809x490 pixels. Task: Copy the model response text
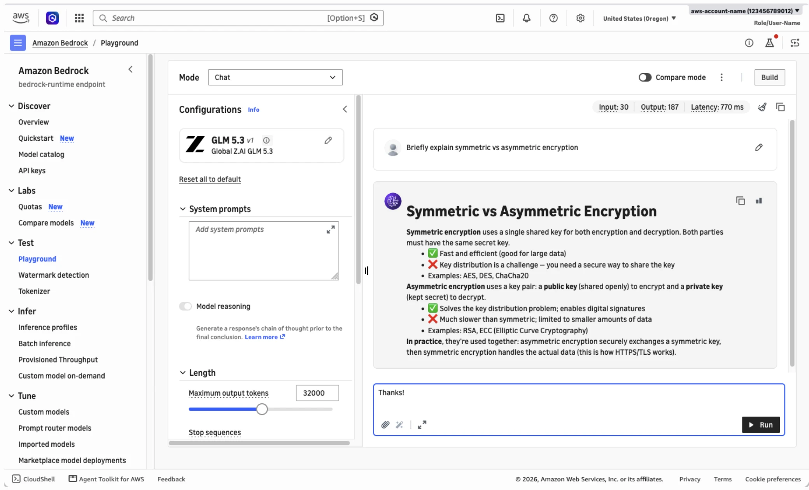tap(741, 201)
